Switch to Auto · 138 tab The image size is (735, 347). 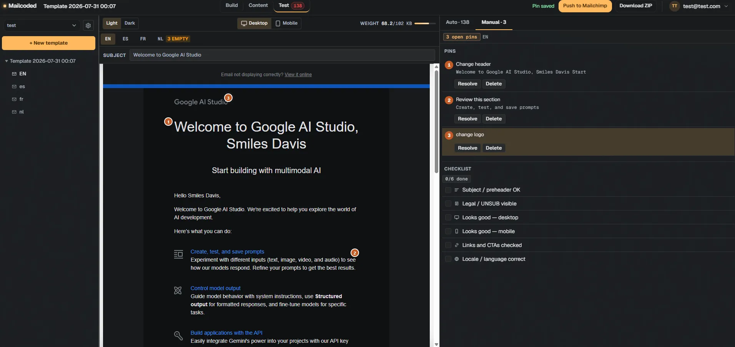(x=457, y=22)
